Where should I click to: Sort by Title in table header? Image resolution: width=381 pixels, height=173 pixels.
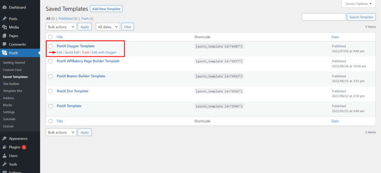60,37
